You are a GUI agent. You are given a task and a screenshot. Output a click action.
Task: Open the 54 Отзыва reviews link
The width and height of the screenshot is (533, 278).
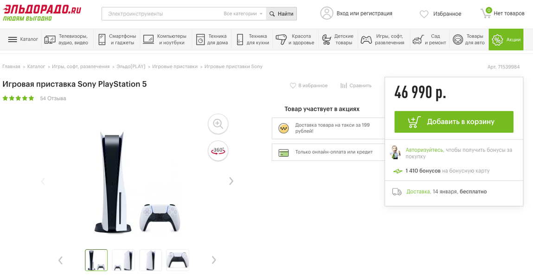(53, 98)
